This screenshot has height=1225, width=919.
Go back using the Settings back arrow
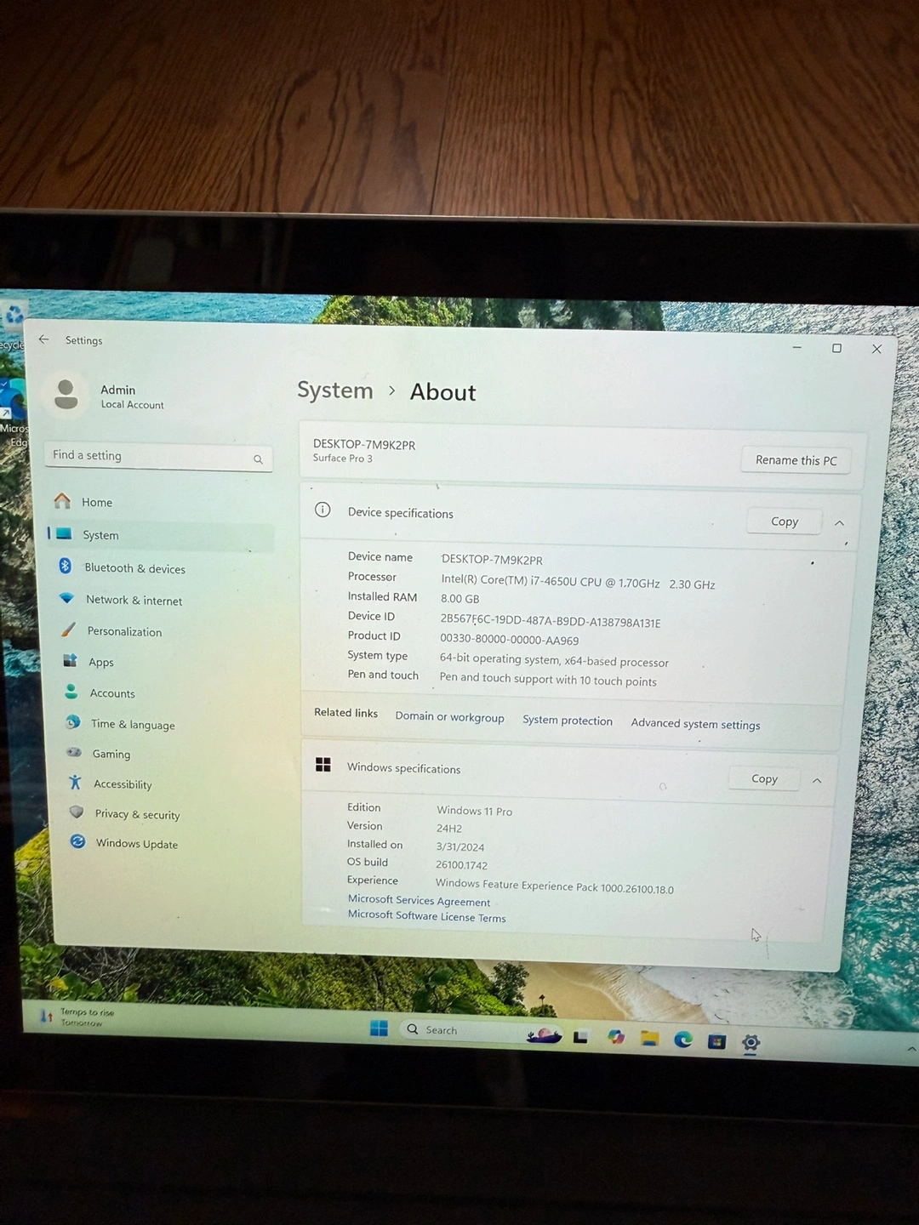pyautogui.click(x=43, y=339)
